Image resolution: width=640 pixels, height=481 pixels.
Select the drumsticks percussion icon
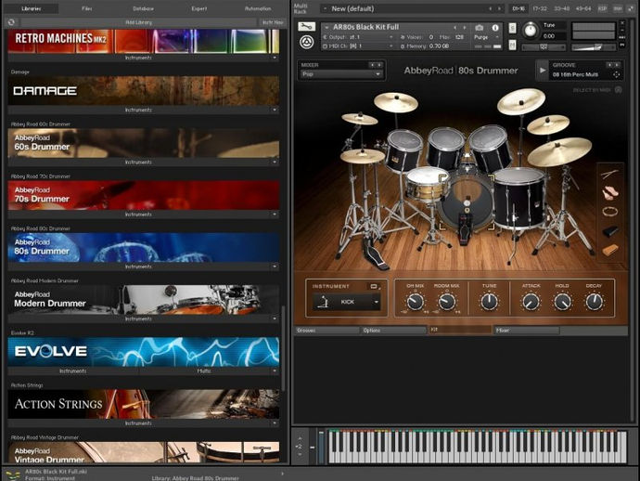(610, 174)
